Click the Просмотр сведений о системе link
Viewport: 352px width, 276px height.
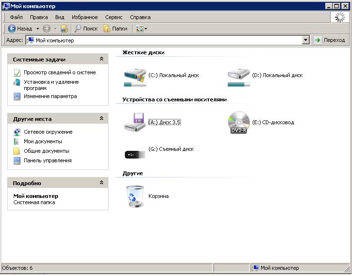59,73
